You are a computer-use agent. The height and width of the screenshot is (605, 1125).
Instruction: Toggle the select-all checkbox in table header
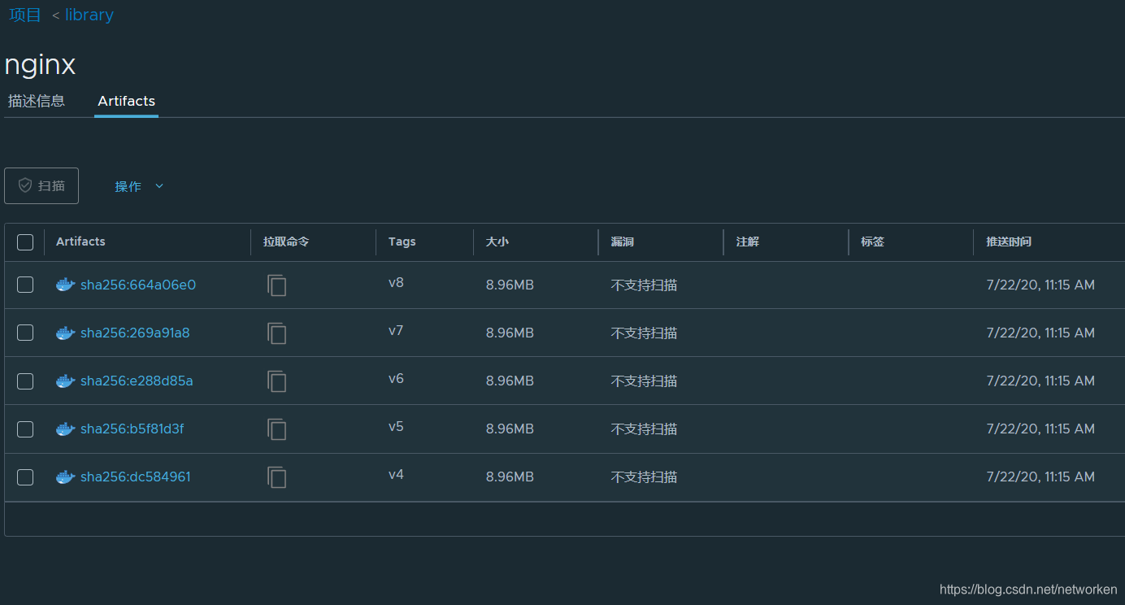click(x=25, y=242)
